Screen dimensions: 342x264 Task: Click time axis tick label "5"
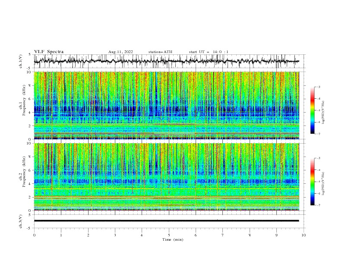(x=169, y=235)
